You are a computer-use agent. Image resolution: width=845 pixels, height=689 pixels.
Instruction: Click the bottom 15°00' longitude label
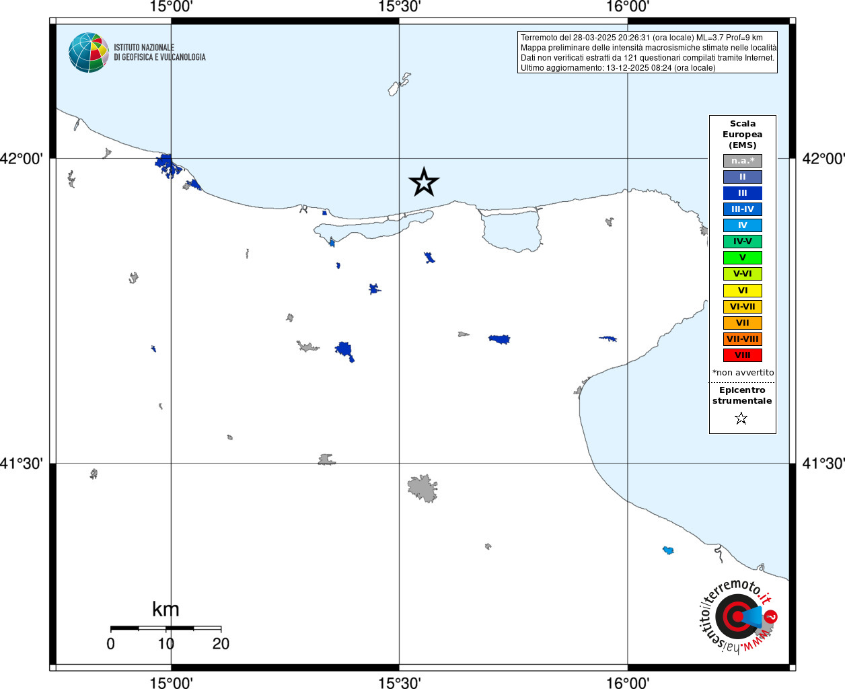(x=171, y=682)
